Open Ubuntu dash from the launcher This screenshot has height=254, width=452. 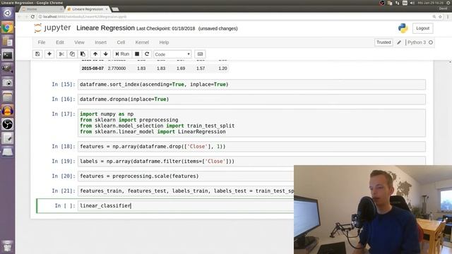[8, 13]
